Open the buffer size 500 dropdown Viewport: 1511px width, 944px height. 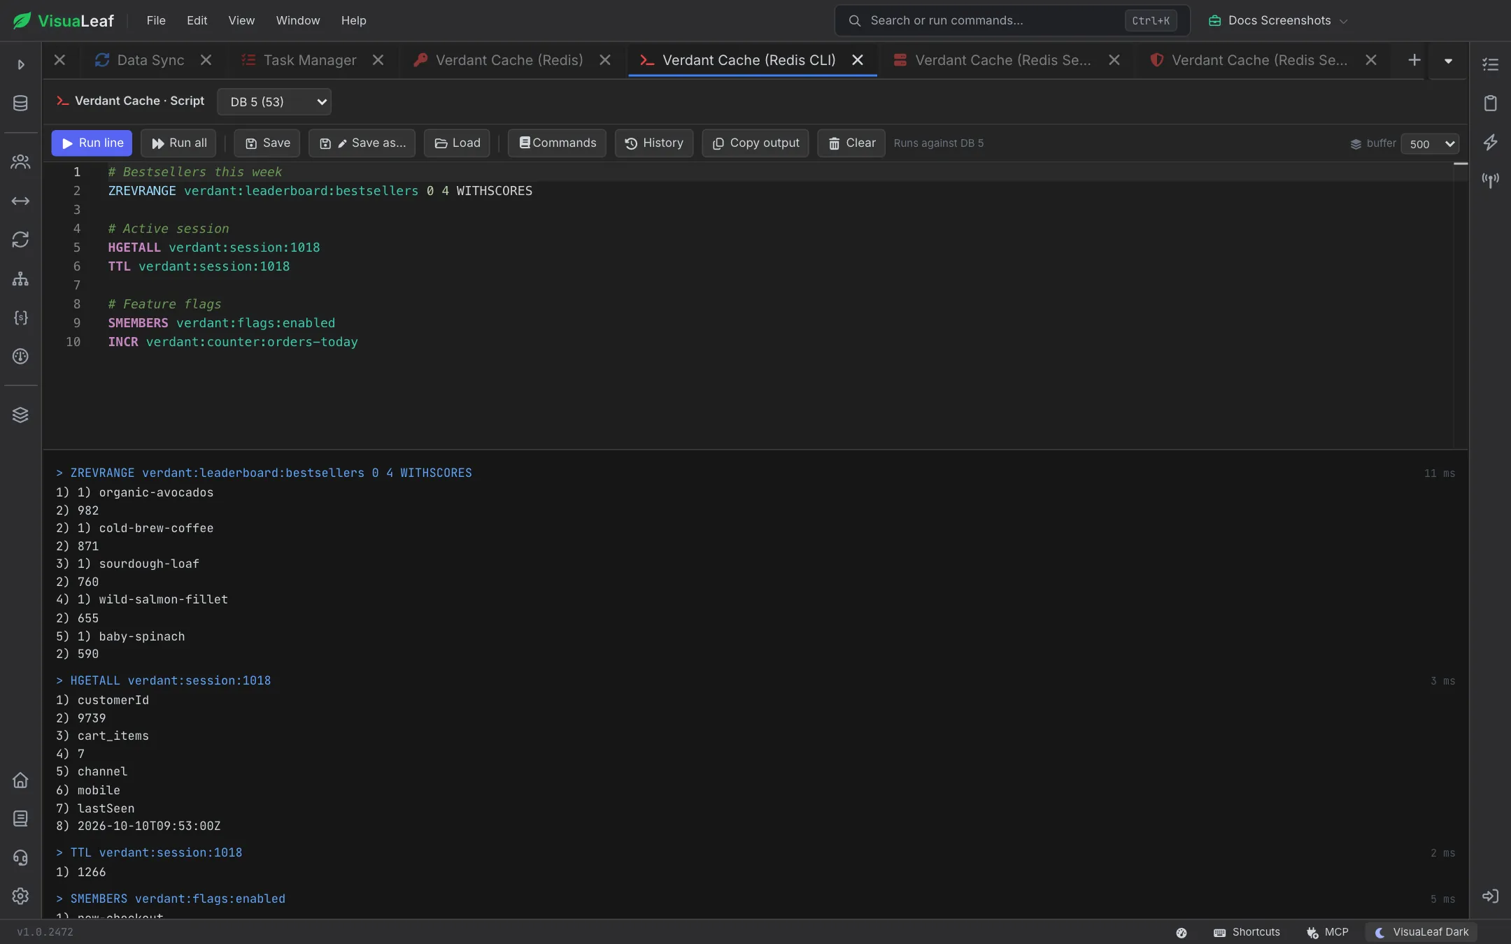point(1430,143)
